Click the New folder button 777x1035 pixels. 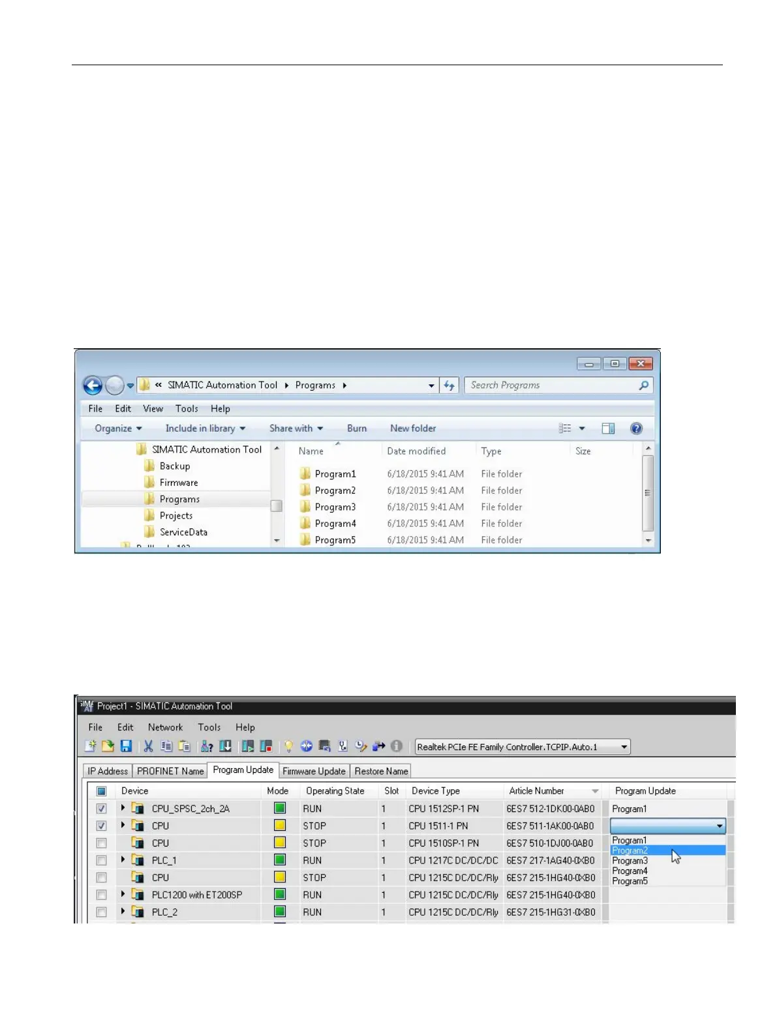413,428
